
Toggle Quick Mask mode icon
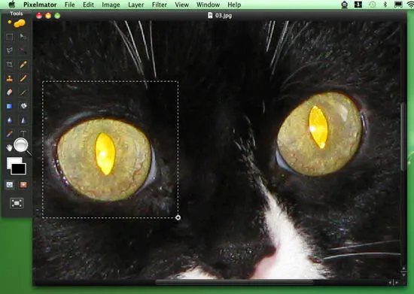tap(10, 184)
